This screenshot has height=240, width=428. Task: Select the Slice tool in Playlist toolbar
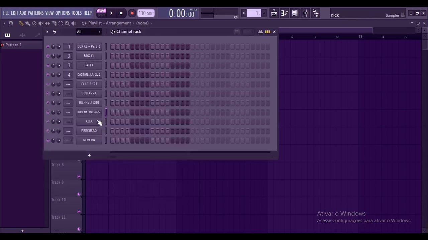54,23
